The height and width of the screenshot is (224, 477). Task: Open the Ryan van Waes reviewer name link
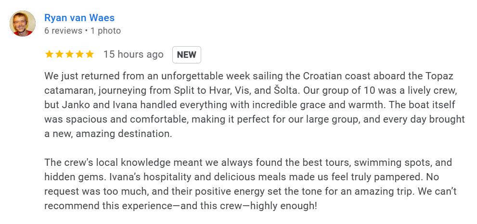click(x=79, y=18)
